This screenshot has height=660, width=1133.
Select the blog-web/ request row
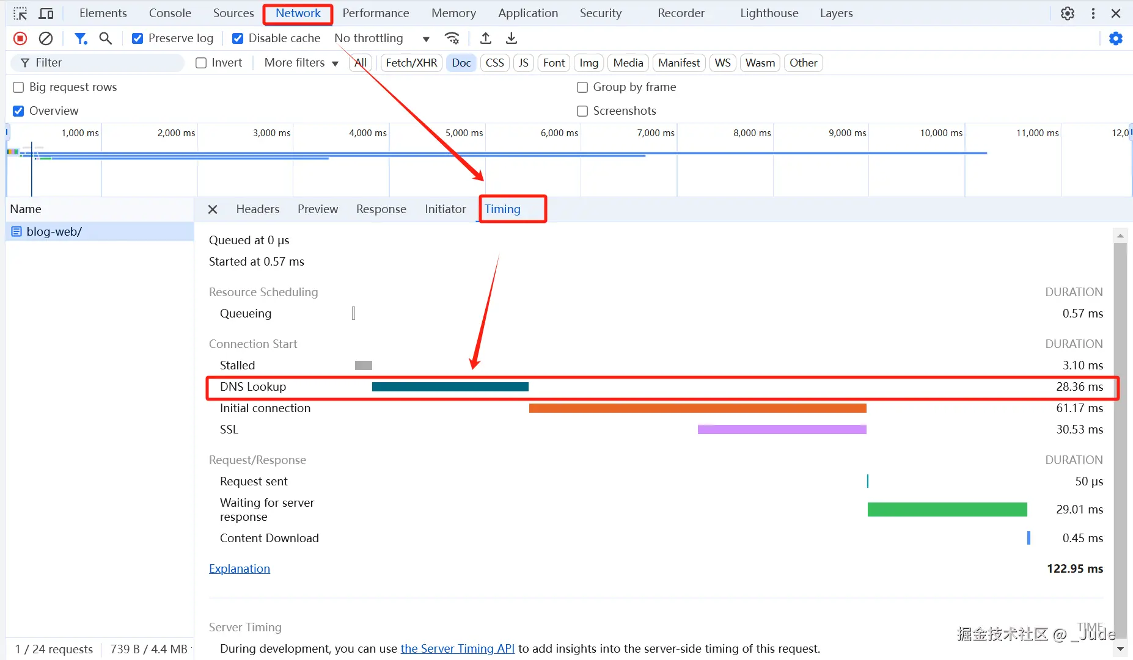click(100, 232)
